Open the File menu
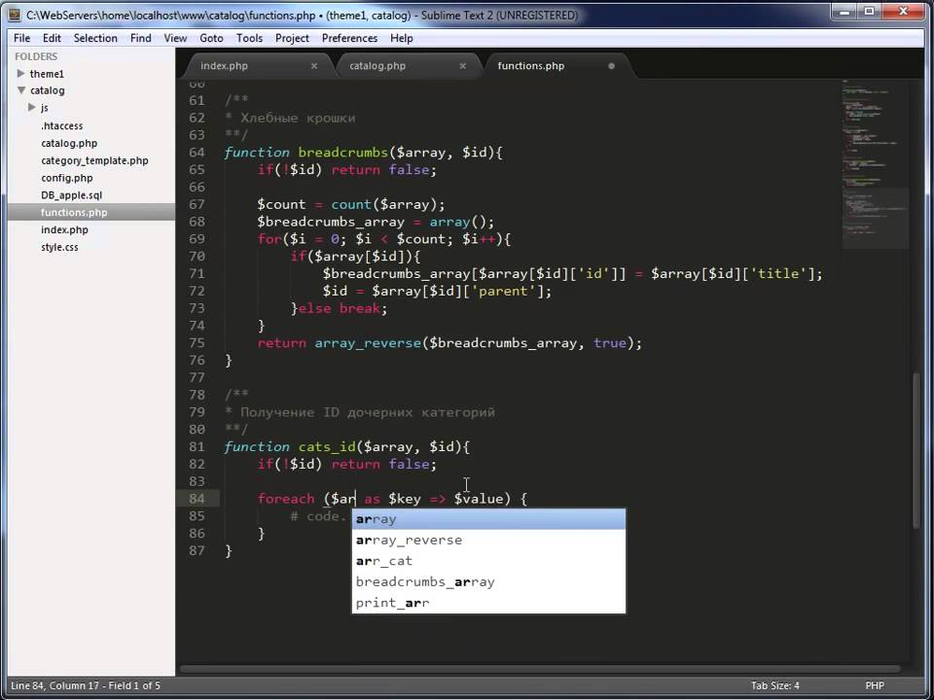This screenshot has height=700, width=934. point(21,38)
